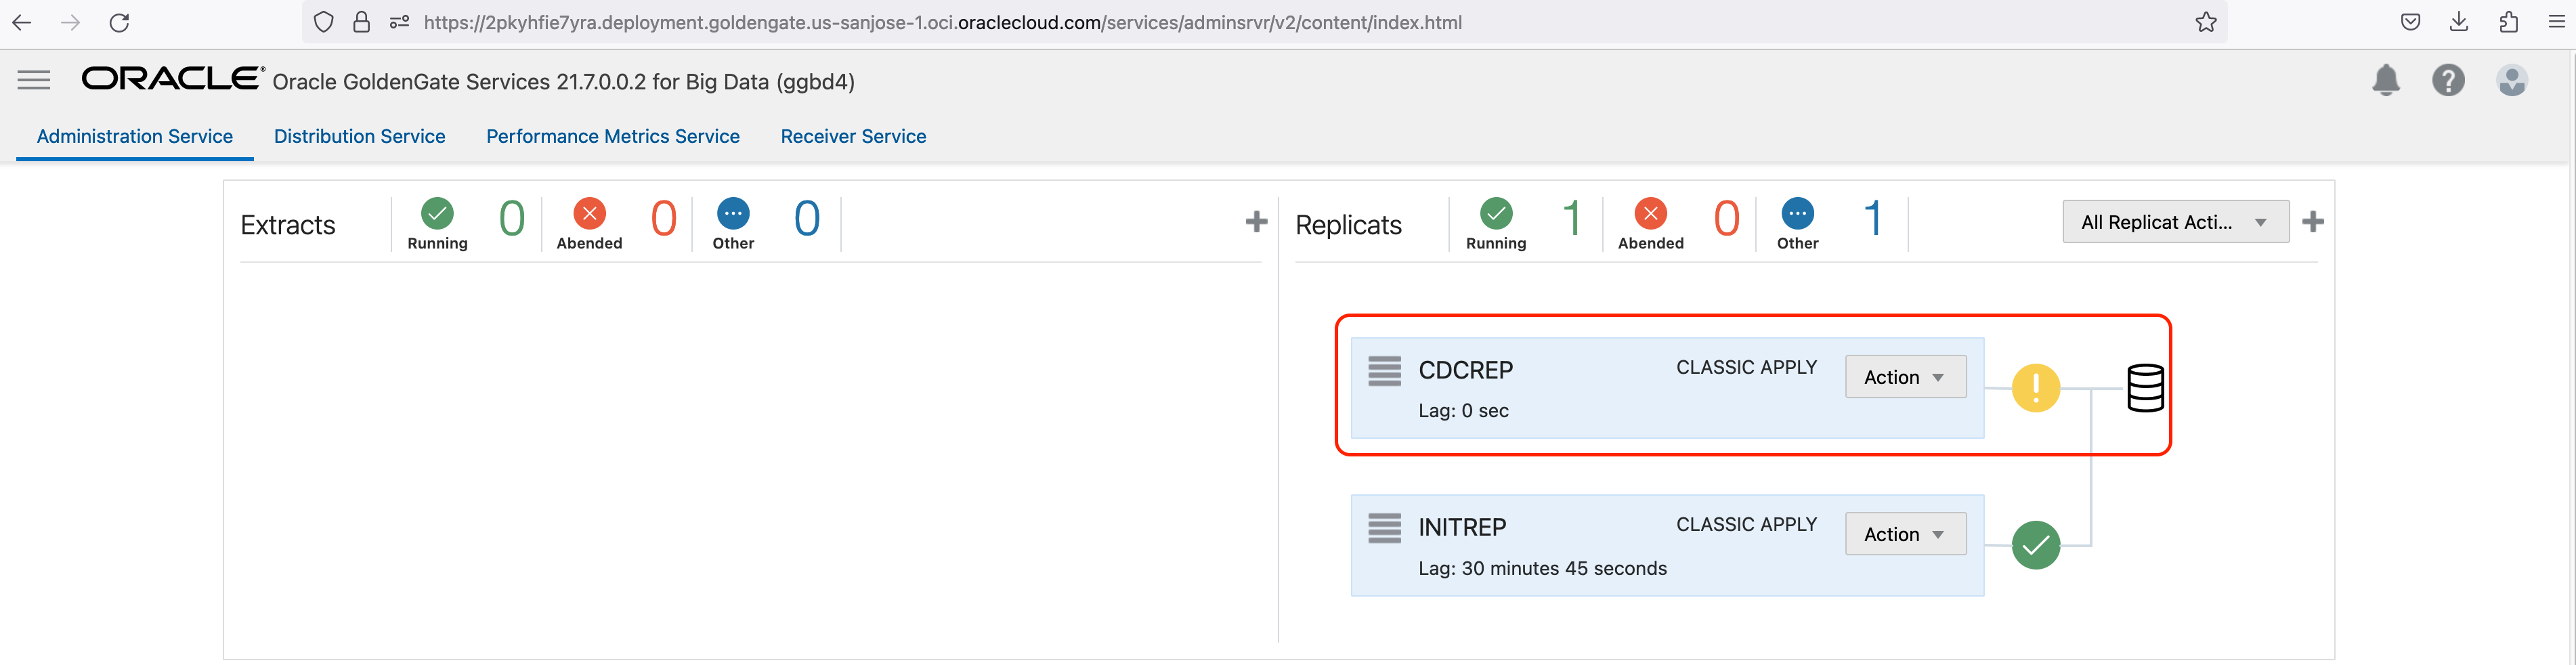Screen dimensions: 2576x665
Task: Open the user profile avatar menu
Action: point(2513,81)
